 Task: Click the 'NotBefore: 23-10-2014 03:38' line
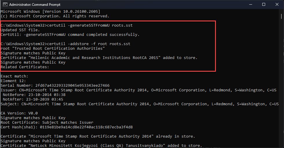tap(34, 95)
